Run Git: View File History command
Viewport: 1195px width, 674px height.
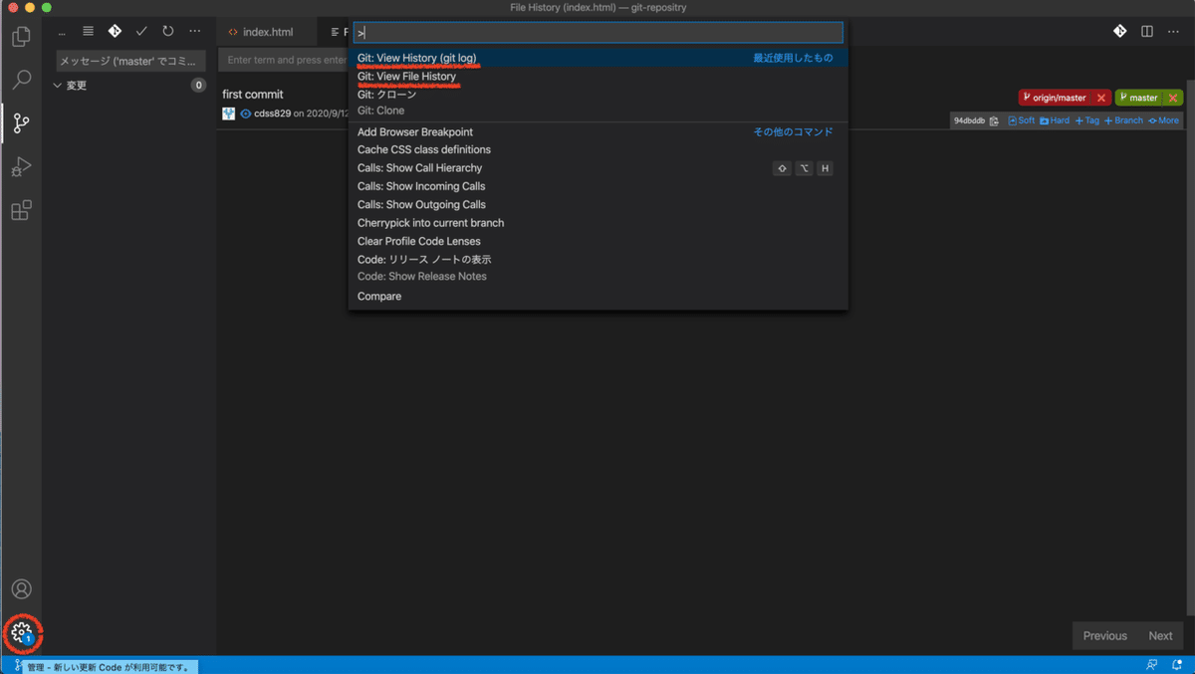tap(597, 77)
